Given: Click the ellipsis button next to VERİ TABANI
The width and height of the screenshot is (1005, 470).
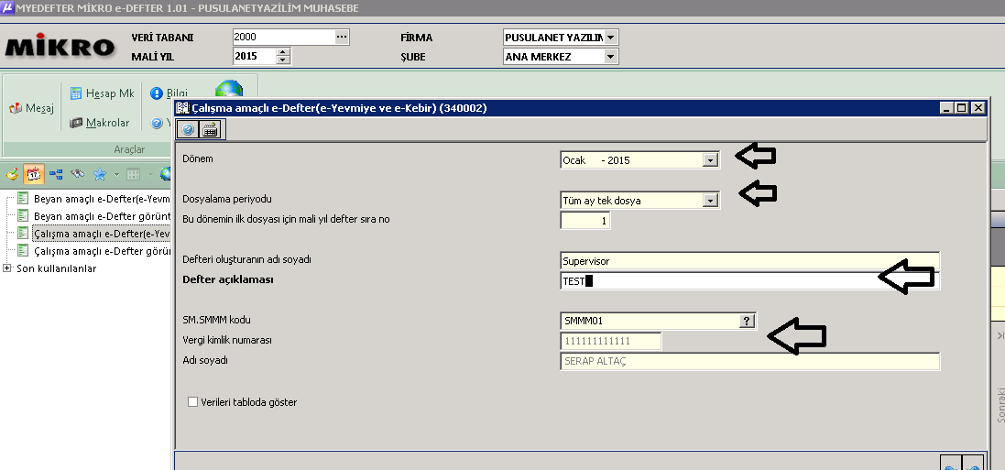Looking at the screenshot, I should 342,38.
